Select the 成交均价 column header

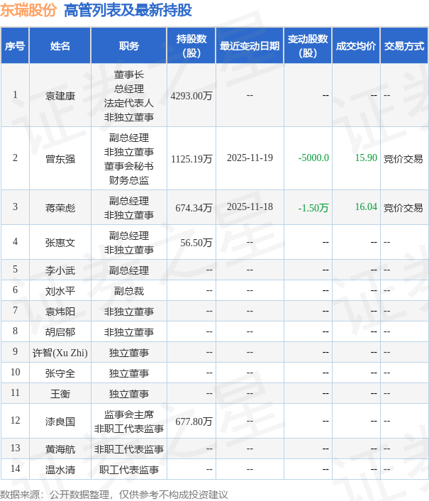(356, 46)
